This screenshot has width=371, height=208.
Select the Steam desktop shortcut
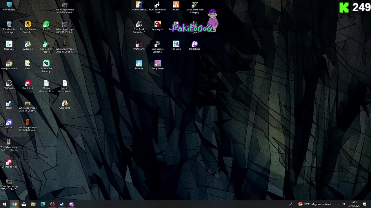[9, 105]
